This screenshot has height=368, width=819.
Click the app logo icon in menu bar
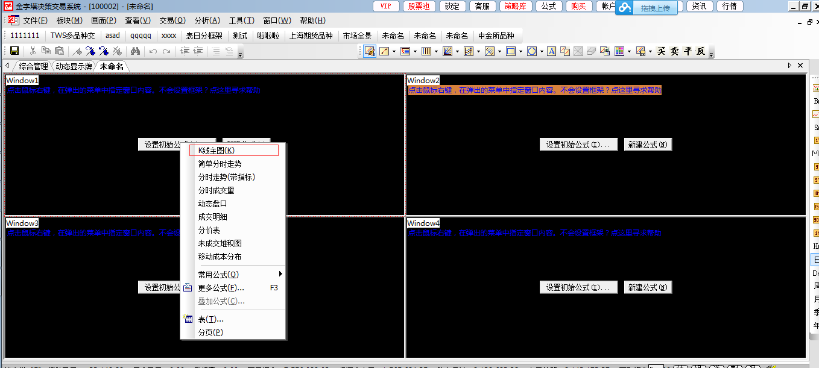point(12,20)
